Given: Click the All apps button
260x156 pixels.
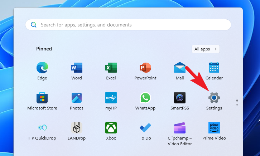Looking at the screenshot, I should click(x=206, y=49).
